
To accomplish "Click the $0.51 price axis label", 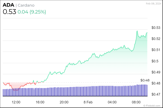I will tap(156, 50).
